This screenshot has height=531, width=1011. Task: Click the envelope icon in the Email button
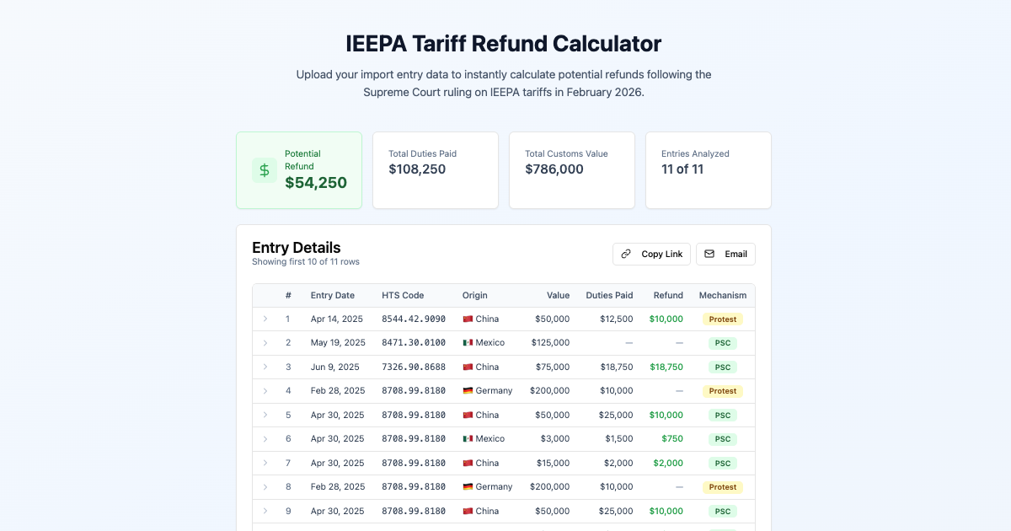(708, 254)
